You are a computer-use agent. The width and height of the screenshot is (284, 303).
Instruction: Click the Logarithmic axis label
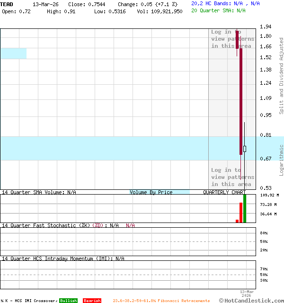point(281,160)
